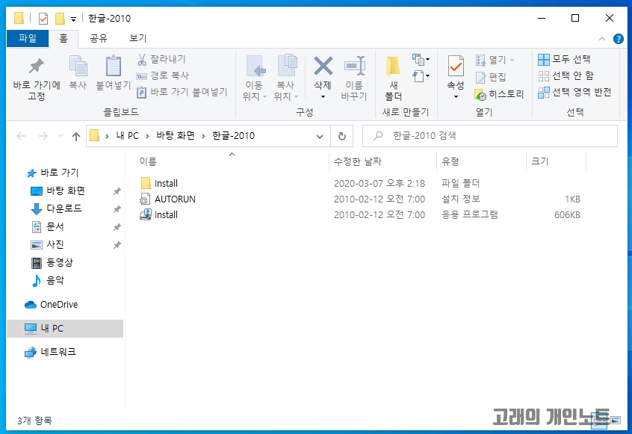Go forward with the right arrow
The height and width of the screenshot is (434, 632).
(x=43, y=136)
